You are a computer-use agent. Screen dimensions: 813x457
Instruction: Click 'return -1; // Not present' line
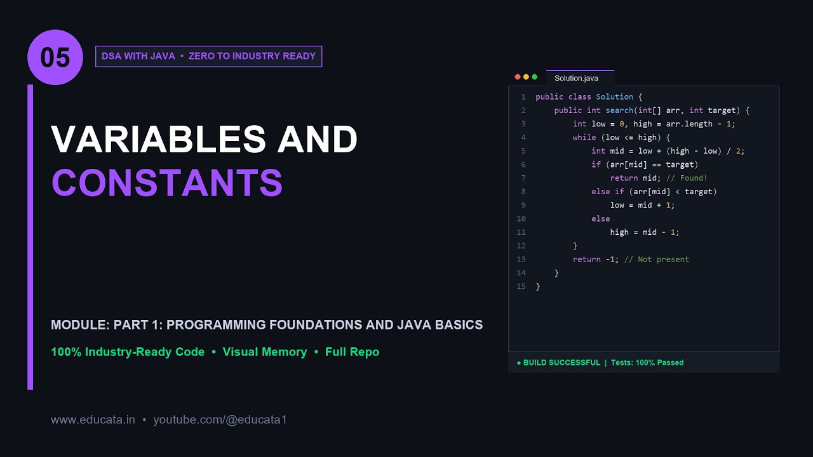click(x=631, y=259)
